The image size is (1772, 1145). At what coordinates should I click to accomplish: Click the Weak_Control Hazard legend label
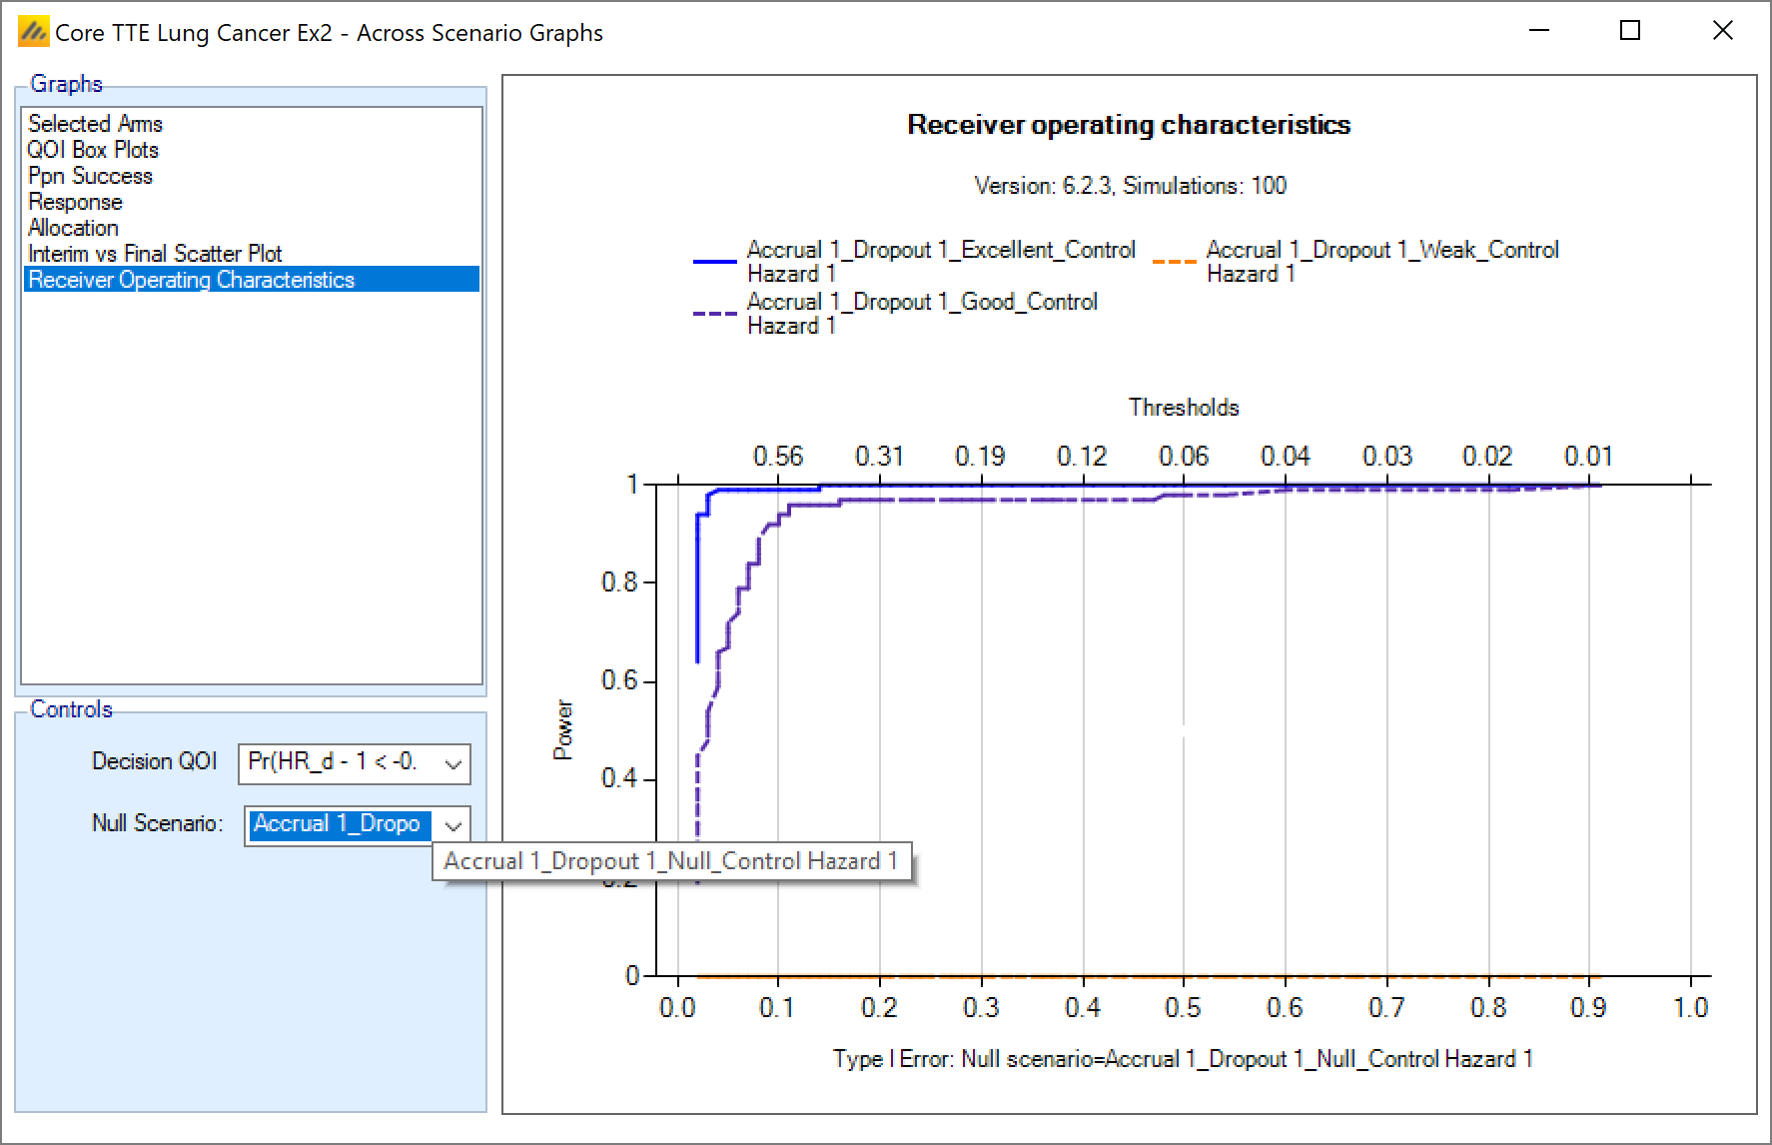point(1381,262)
